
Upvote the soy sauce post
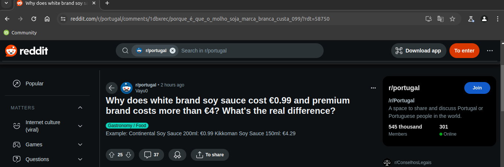coord(111,155)
